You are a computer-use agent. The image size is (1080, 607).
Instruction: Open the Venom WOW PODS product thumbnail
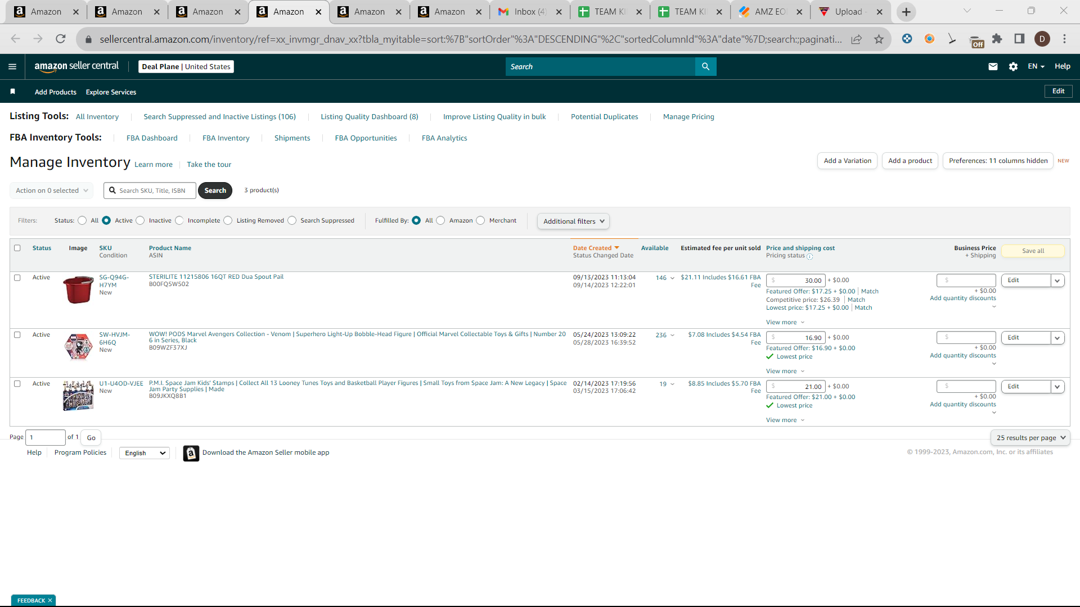pyautogui.click(x=78, y=346)
